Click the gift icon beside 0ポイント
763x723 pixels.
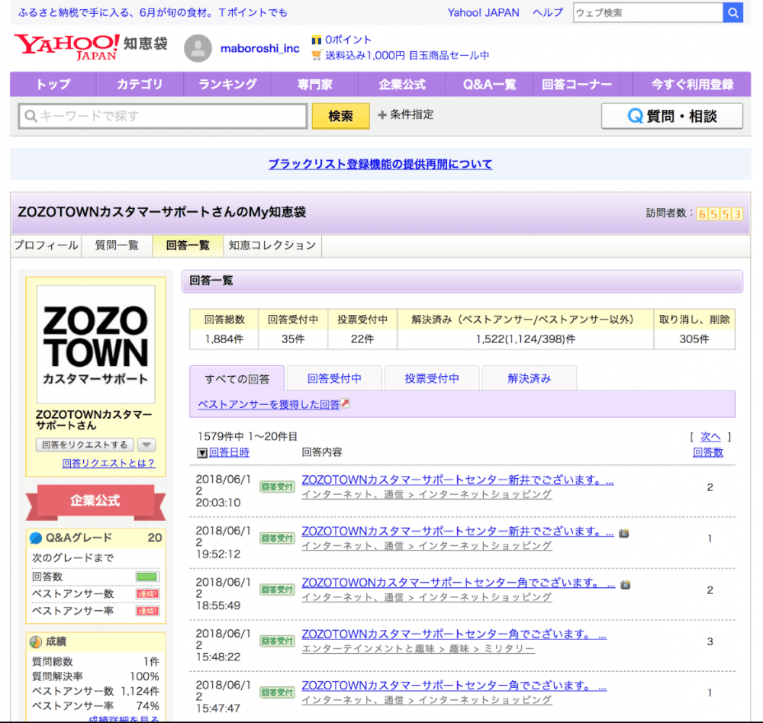tap(317, 40)
